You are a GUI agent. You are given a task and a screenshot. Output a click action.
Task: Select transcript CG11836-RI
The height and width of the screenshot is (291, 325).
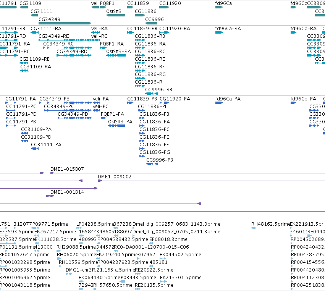point(149,82)
